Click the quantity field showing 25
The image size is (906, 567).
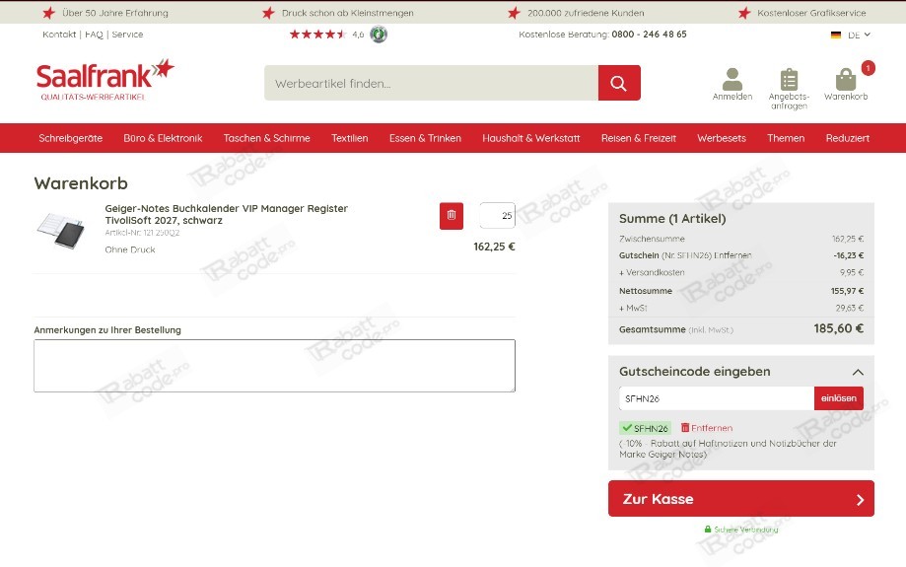click(x=498, y=216)
